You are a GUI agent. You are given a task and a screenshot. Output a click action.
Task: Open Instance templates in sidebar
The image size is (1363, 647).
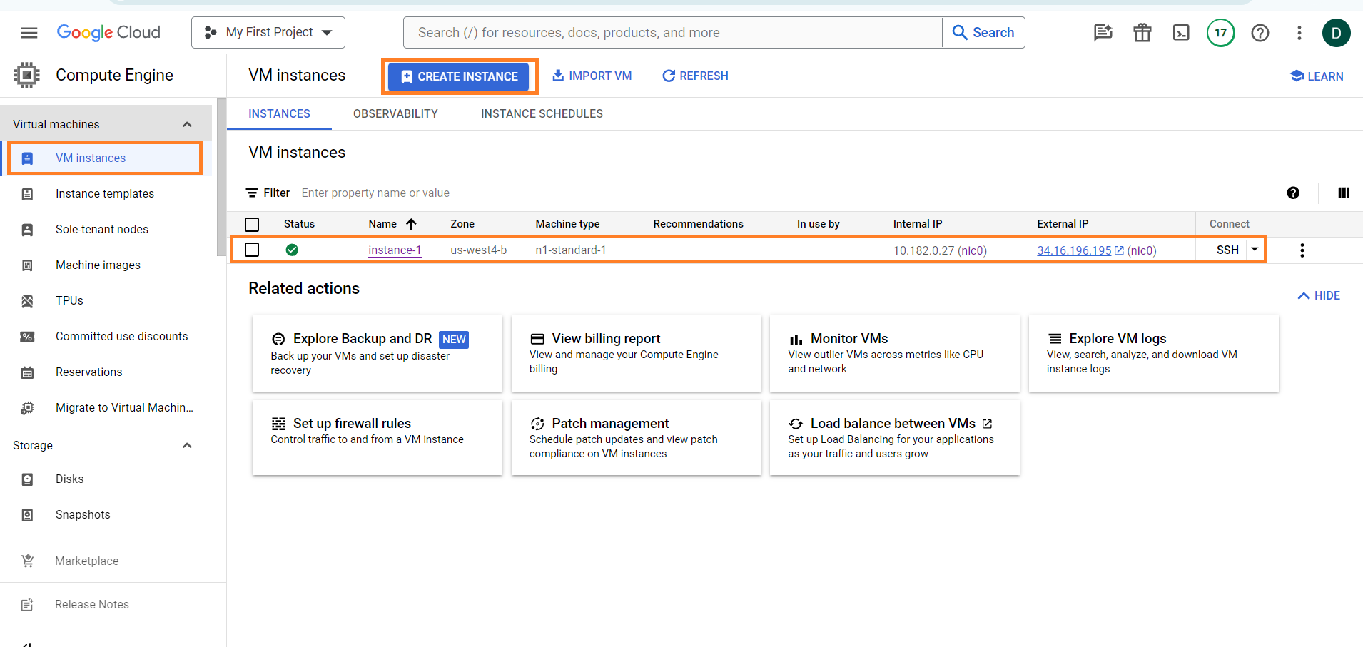point(105,193)
